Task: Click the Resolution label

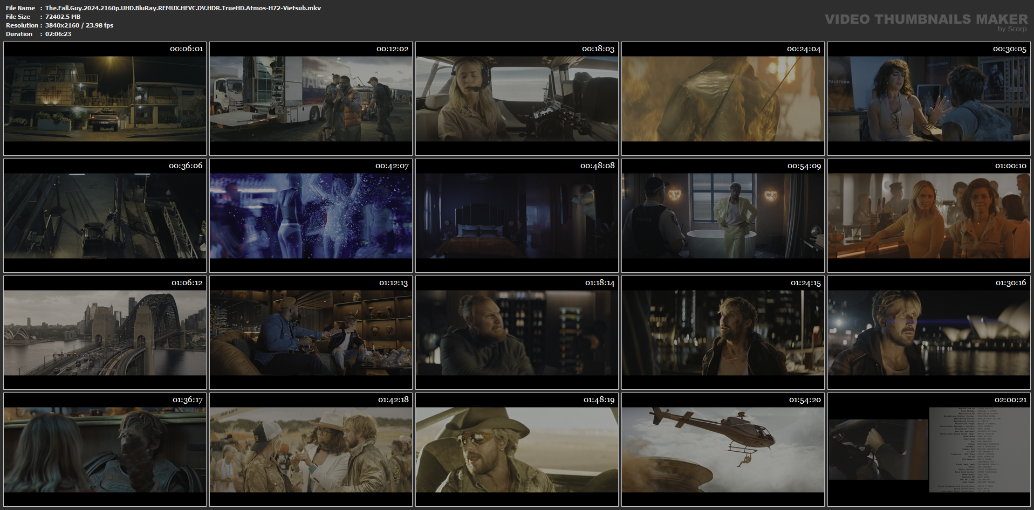Action: pos(22,25)
